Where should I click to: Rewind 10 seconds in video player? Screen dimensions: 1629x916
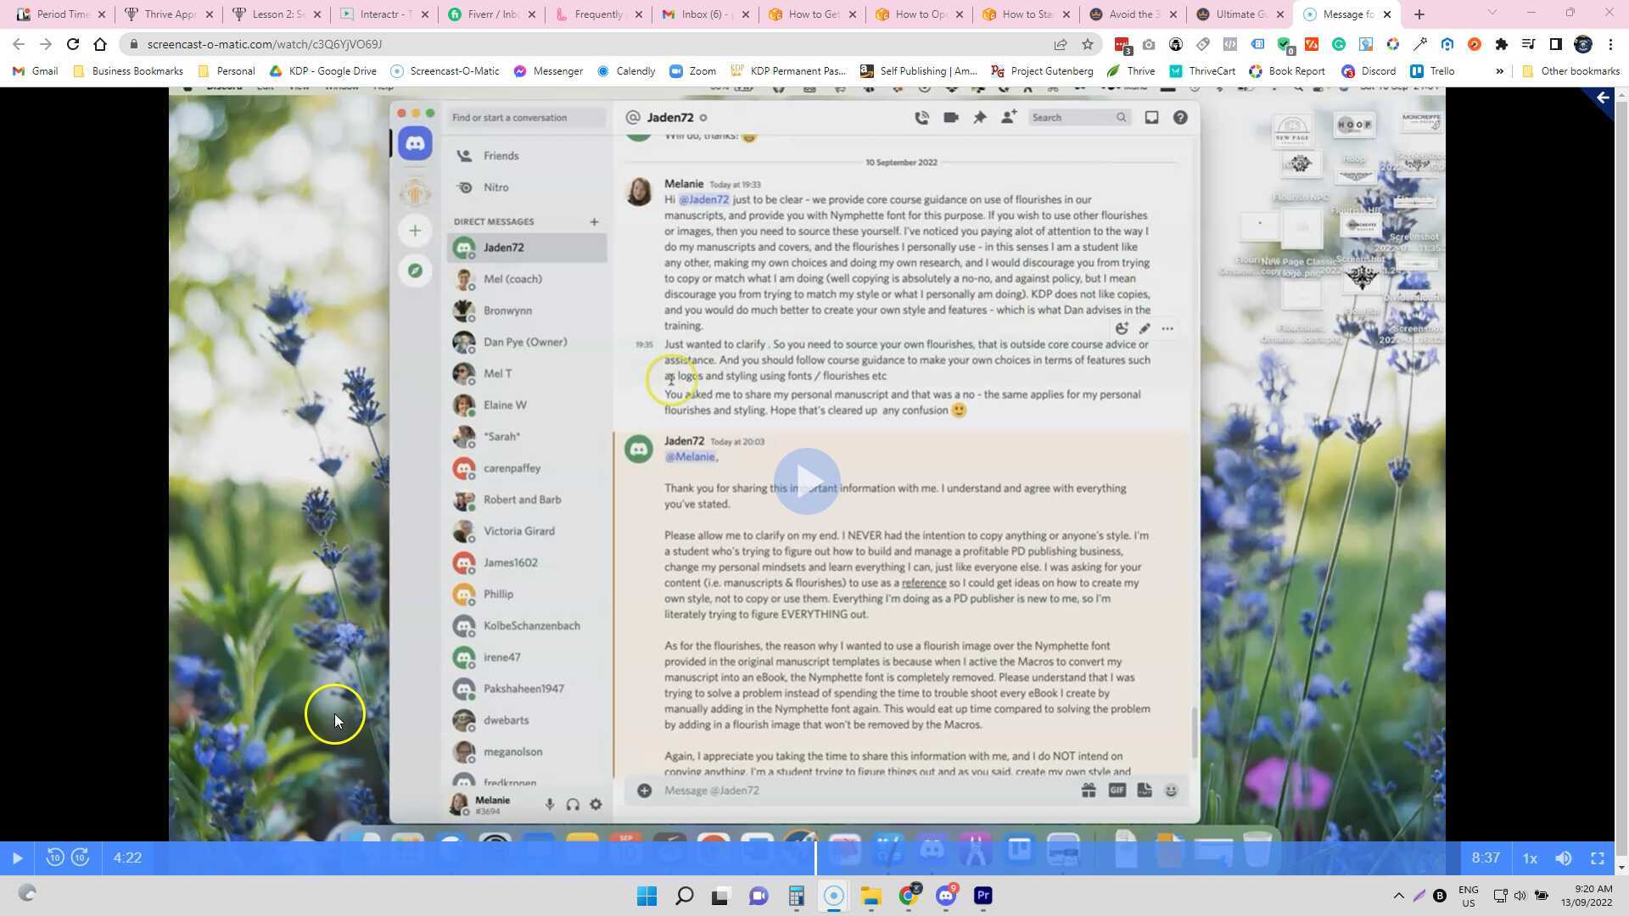[55, 857]
